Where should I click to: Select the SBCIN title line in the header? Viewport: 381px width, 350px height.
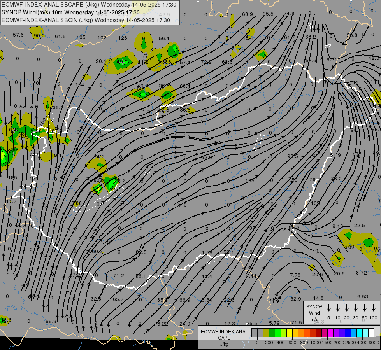[x=86, y=20]
